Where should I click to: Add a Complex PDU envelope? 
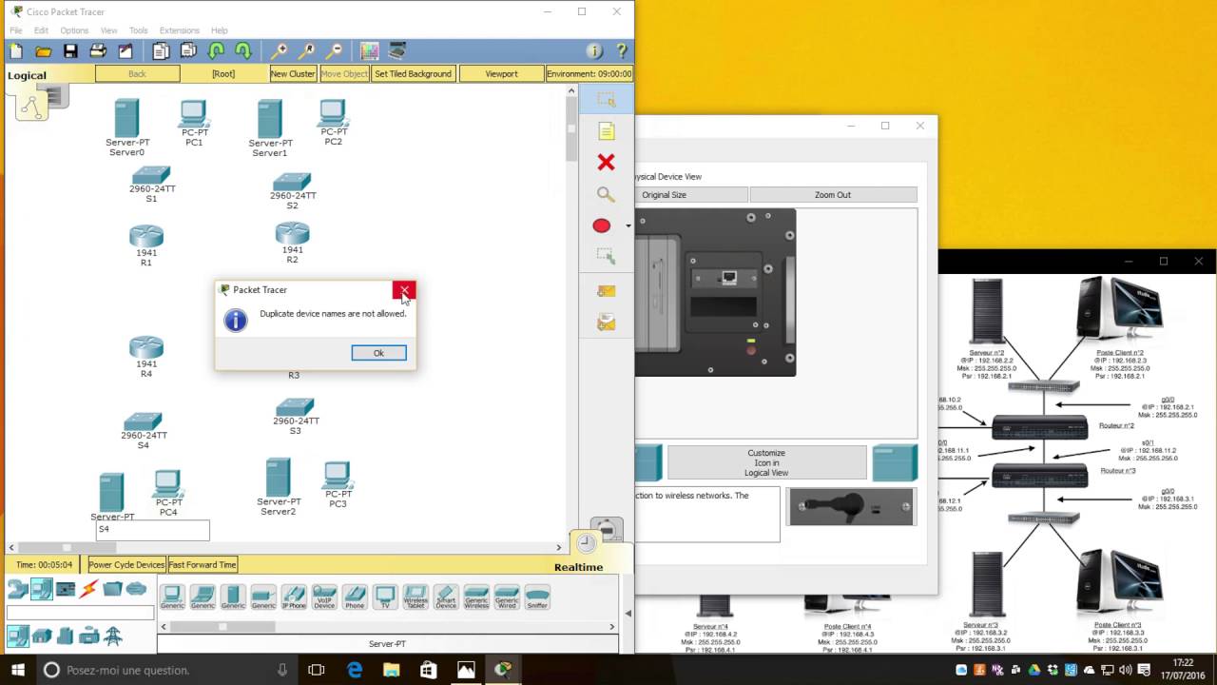coord(606,323)
